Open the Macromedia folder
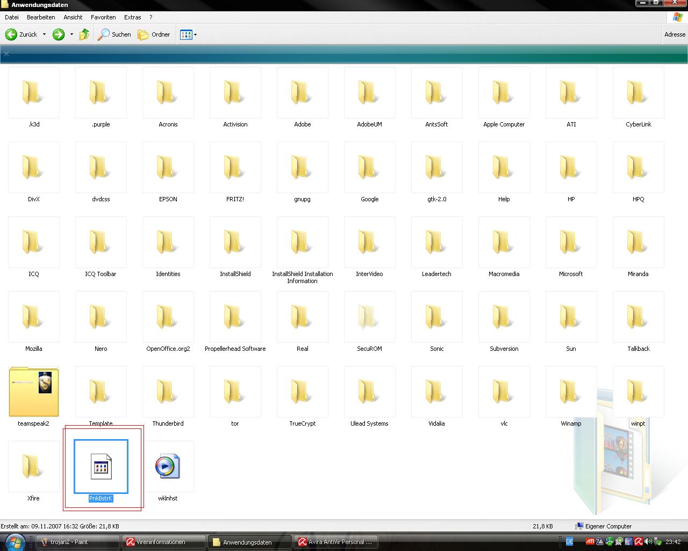The image size is (688, 551). 504,242
